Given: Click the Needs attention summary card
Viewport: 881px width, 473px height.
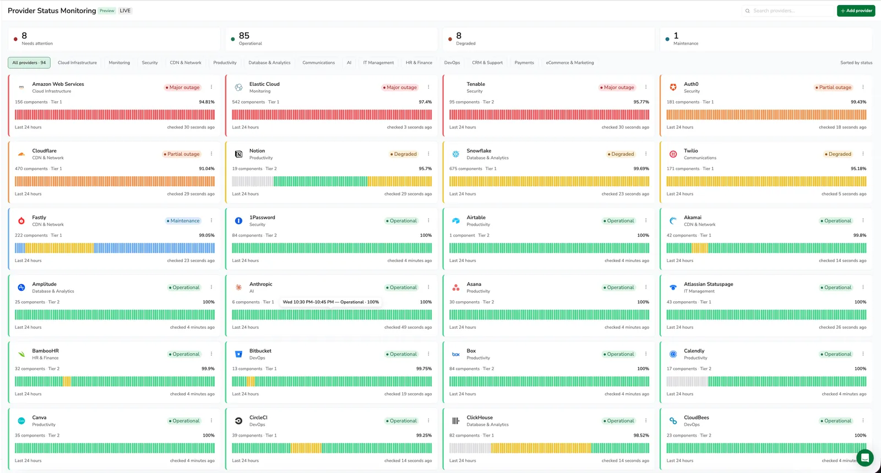Looking at the screenshot, I should tap(115, 39).
